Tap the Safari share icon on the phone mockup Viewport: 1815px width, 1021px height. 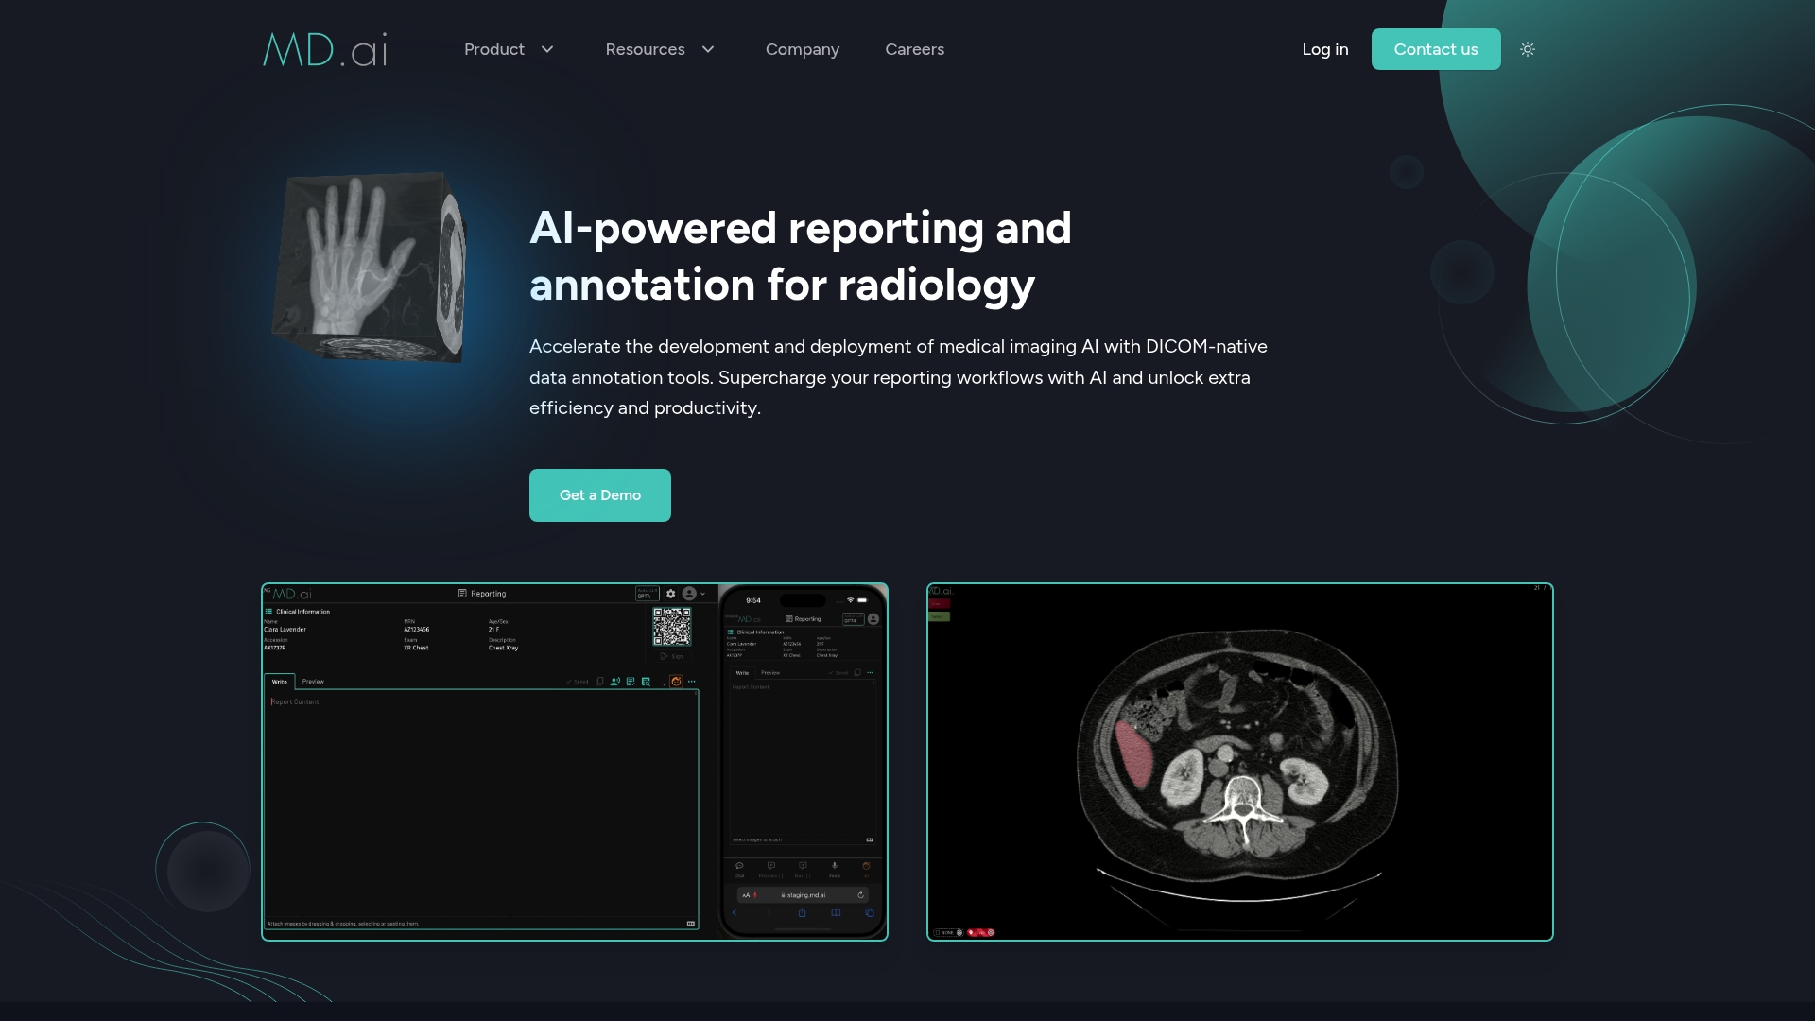click(x=803, y=913)
